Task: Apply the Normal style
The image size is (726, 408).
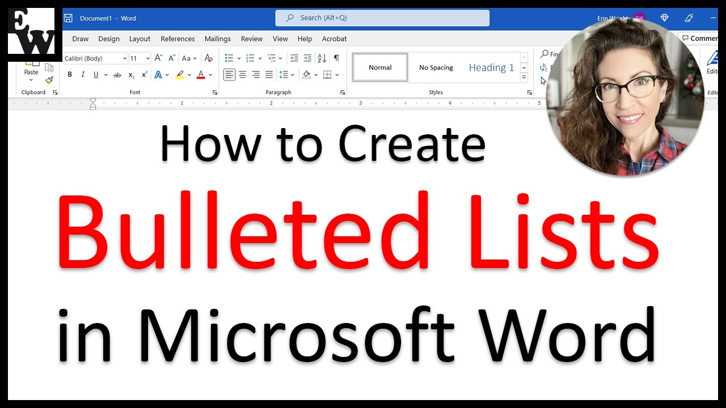Action: pos(380,67)
